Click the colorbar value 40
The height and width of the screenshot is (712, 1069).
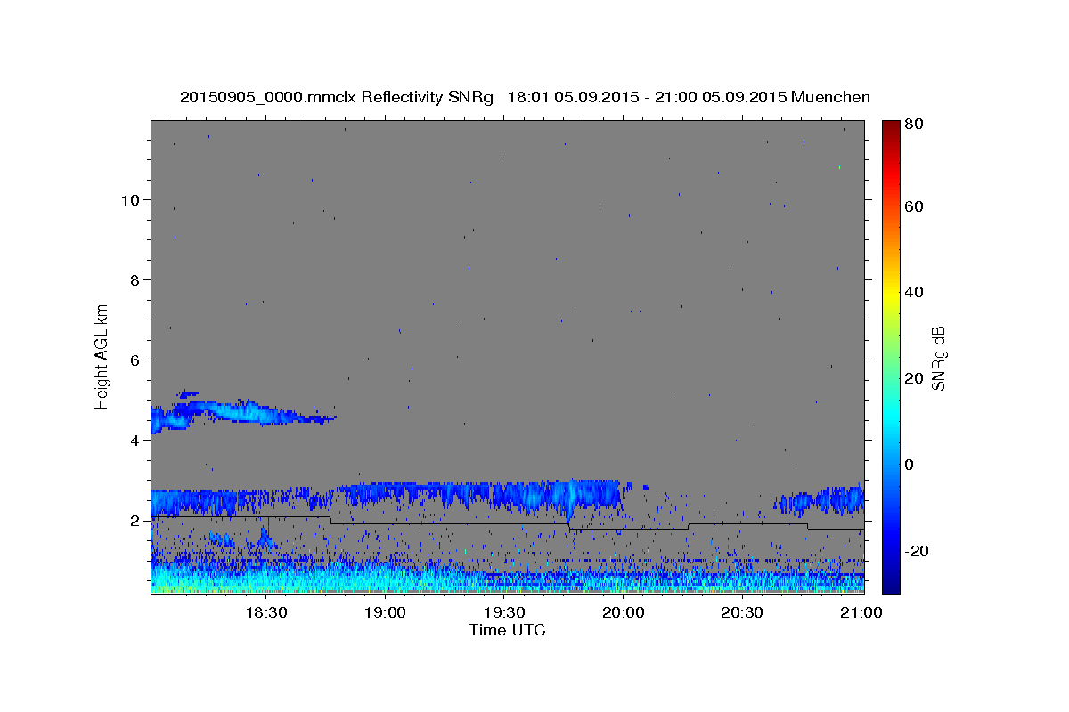914,292
